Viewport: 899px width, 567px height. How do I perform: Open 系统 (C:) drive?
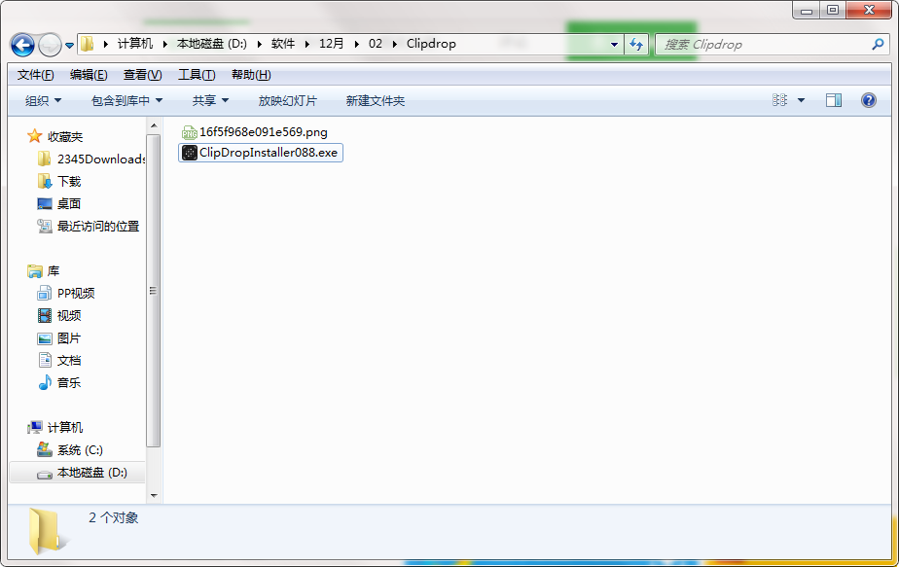(x=80, y=450)
